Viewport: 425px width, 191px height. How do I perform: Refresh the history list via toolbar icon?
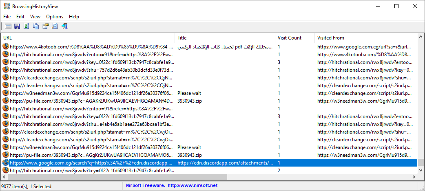(x=26, y=26)
